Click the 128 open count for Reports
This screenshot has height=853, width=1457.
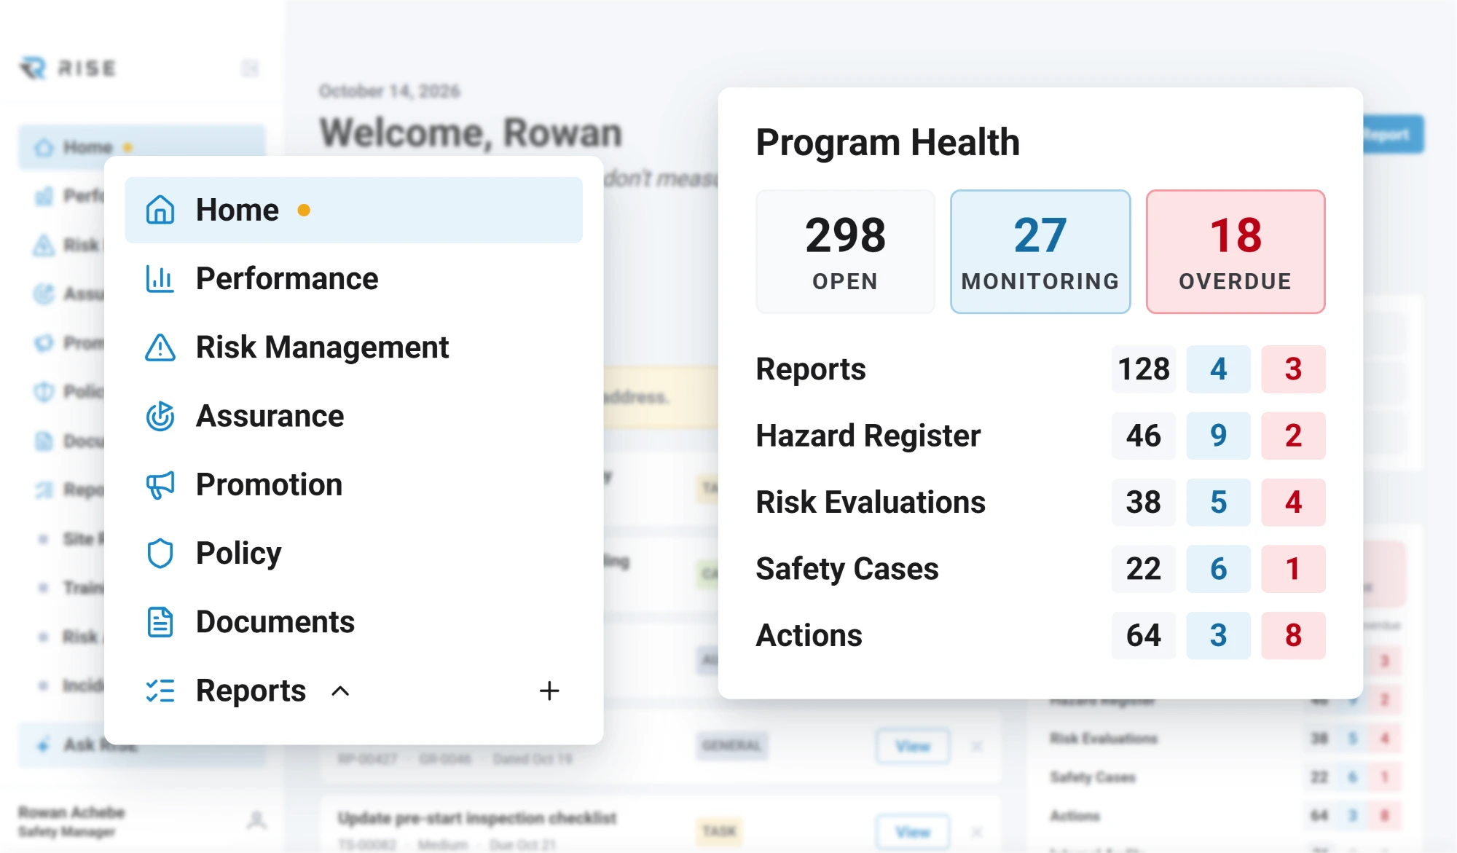click(1144, 369)
